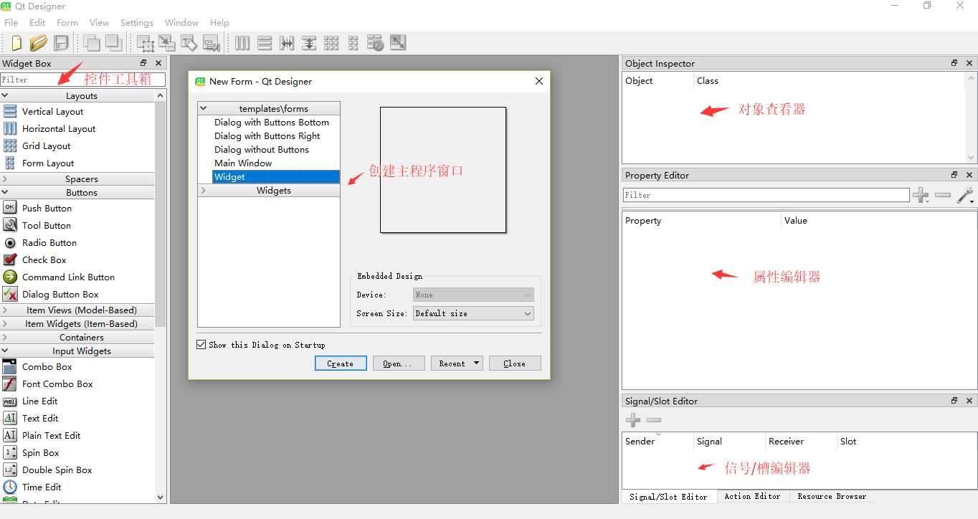Open the Form menu
This screenshot has width=978, height=519.
point(67,22)
